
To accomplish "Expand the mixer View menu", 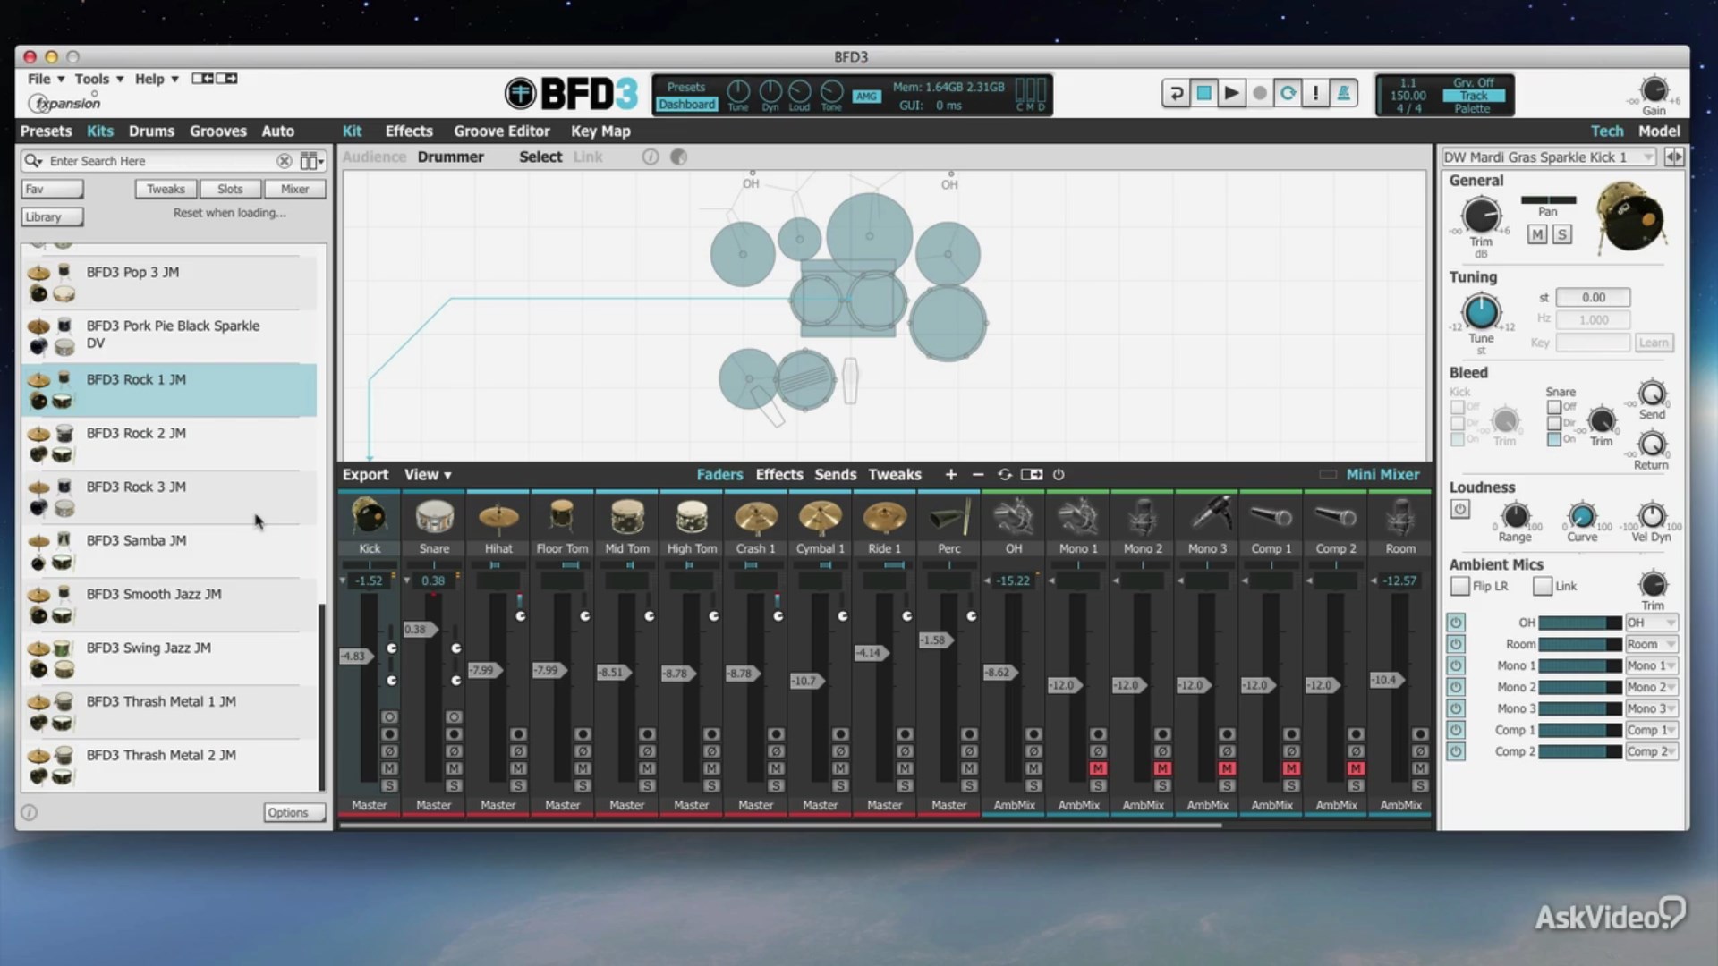I will click(x=427, y=475).
